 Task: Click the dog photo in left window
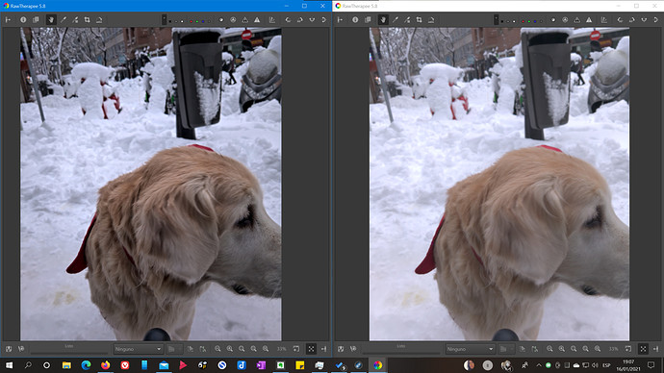pyautogui.click(x=151, y=185)
